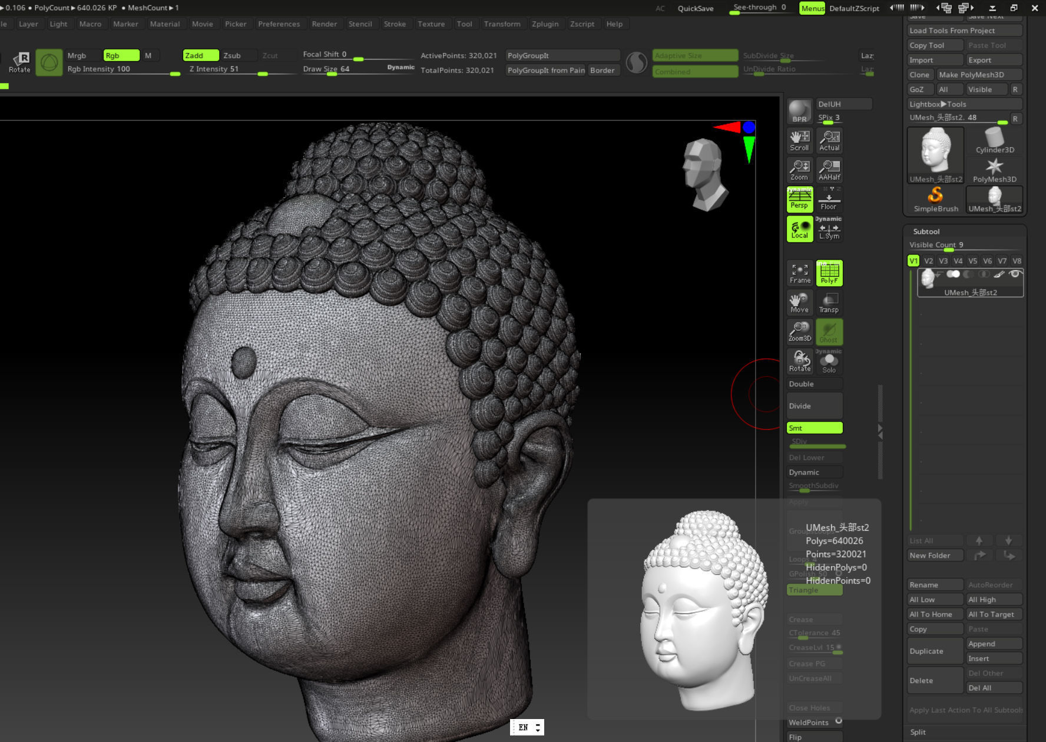
Task: Collapse the Subtool section header
Action: pyautogui.click(x=926, y=231)
